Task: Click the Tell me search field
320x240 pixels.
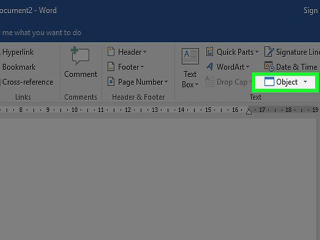Action: (42, 33)
